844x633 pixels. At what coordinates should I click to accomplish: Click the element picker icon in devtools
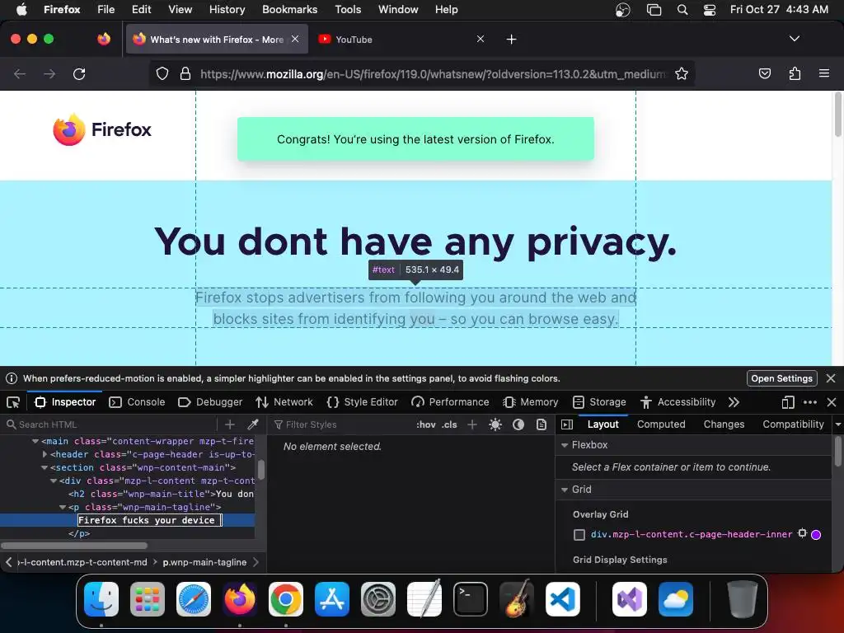pyautogui.click(x=13, y=402)
